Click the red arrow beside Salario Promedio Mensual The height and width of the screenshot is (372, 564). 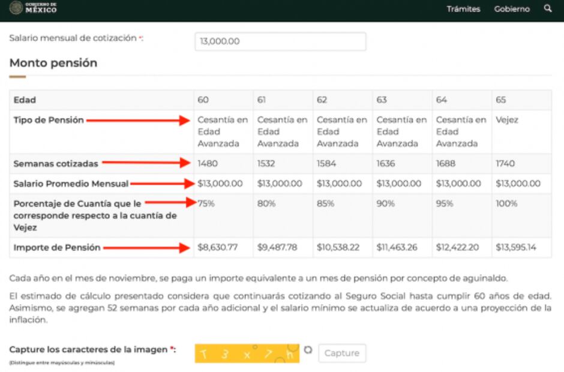(163, 184)
